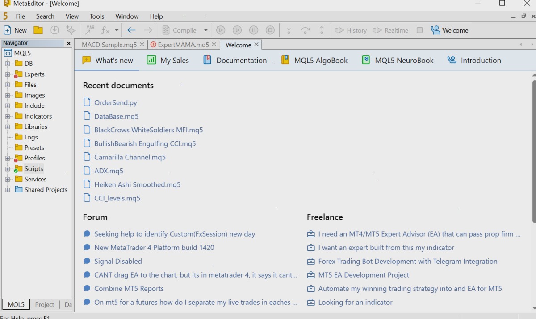Click the step into arrow icon
Viewport: 536px width, 319px height.
289,30
